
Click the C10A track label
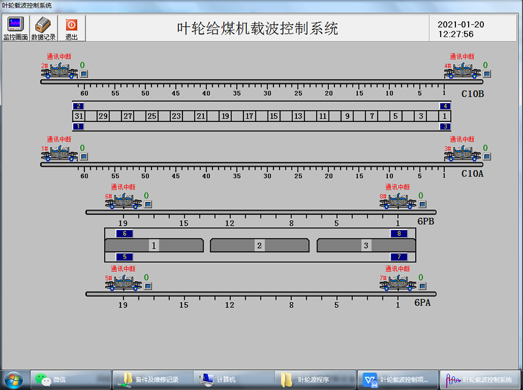point(473,174)
